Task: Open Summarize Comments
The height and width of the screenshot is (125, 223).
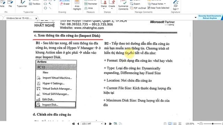Action: (123, 5)
